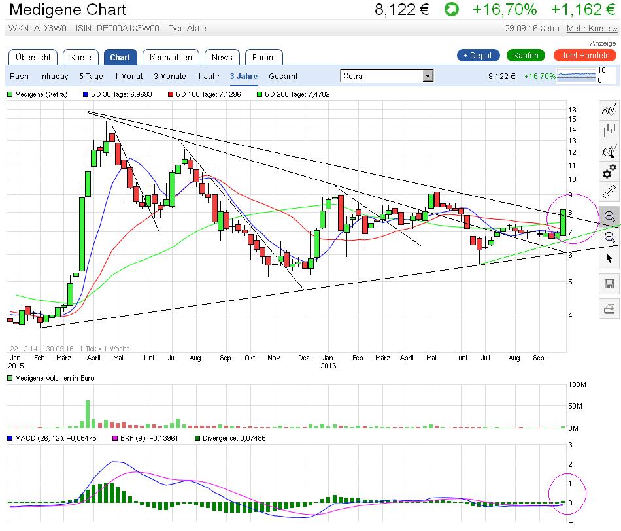This screenshot has height=531, width=621.
Task: Click the Medigene (Xetra) green legend swatch
Action: (x=10, y=94)
